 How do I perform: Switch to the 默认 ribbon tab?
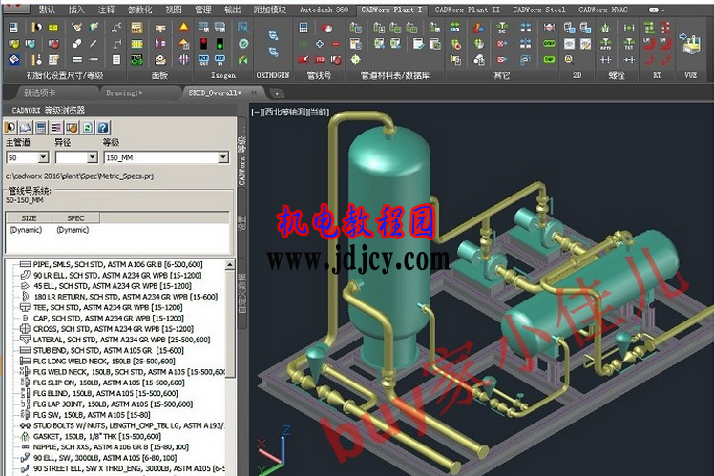click(x=47, y=10)
